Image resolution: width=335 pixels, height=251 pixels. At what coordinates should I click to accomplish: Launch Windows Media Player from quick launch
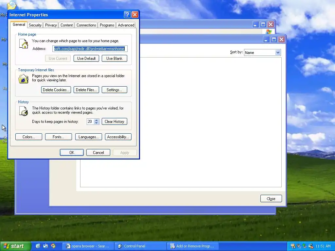pos(53,246)
